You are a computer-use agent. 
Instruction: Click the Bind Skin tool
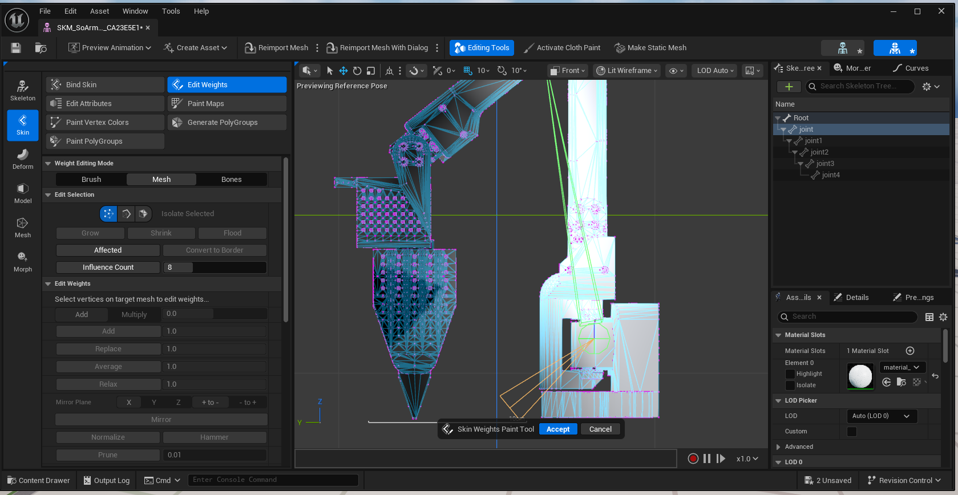coord(106,85)
